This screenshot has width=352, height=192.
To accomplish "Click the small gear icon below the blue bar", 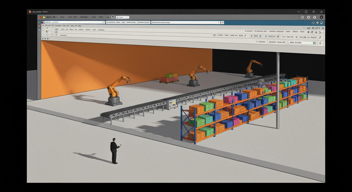I will click(x=323, y=28).
